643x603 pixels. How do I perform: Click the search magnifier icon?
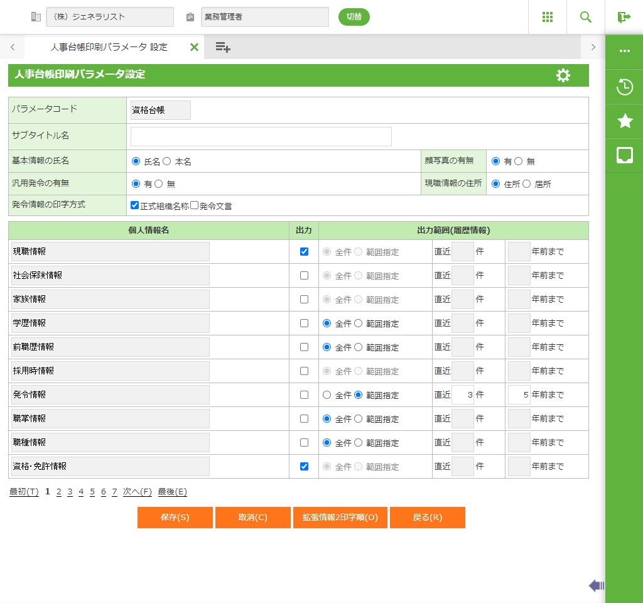click(x=586, y=17)
